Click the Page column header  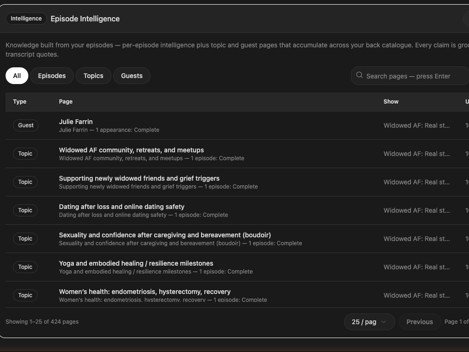point(66,102)
